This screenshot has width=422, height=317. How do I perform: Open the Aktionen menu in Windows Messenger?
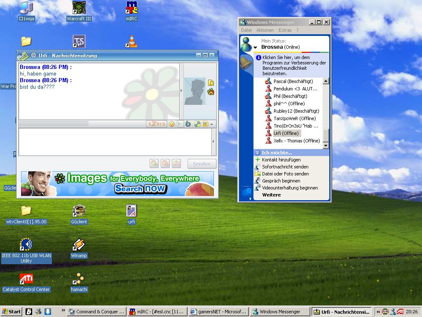click(x=265, y=30)
